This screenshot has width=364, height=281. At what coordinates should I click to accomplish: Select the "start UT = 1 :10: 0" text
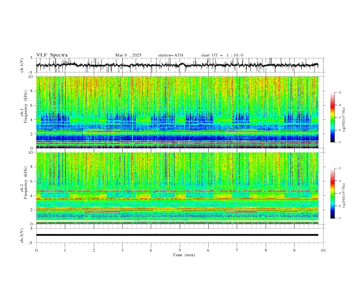click(222, 55)
